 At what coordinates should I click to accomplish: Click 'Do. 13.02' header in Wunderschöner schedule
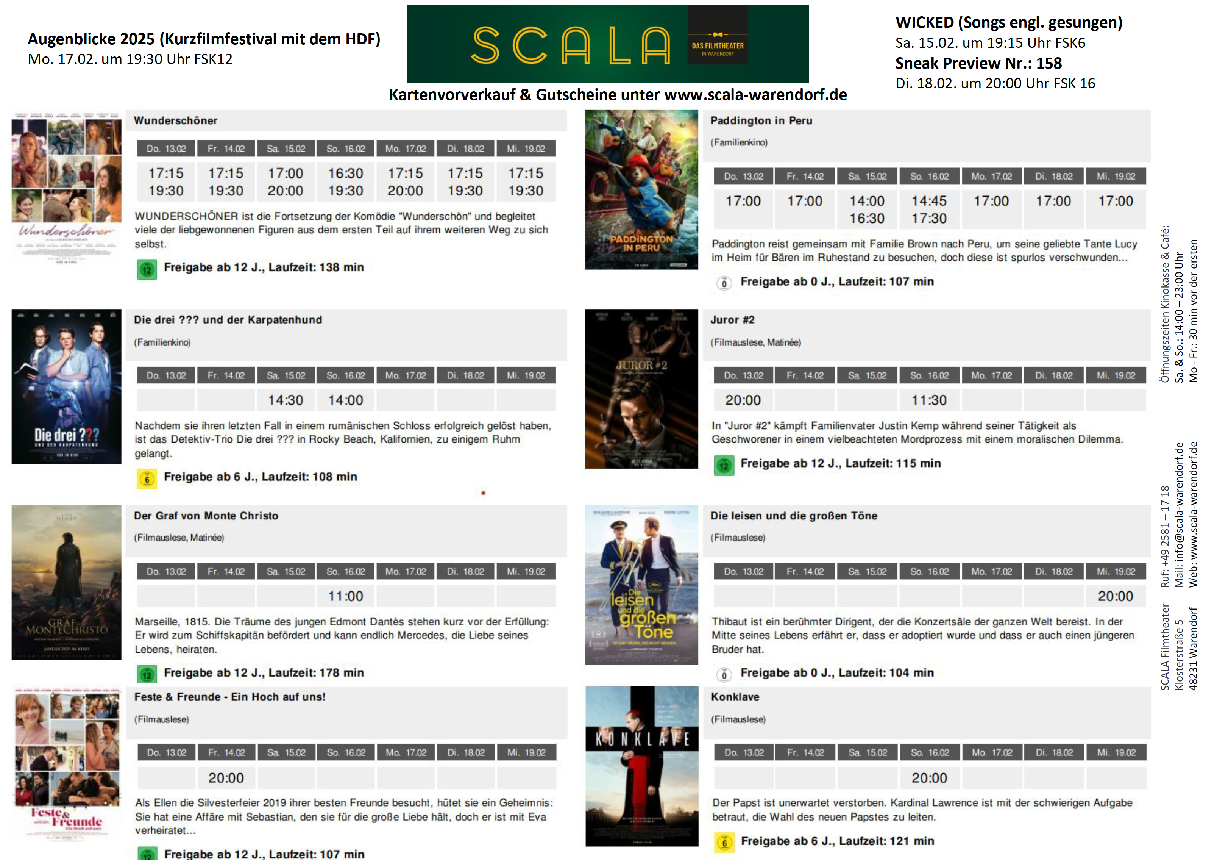166,149
